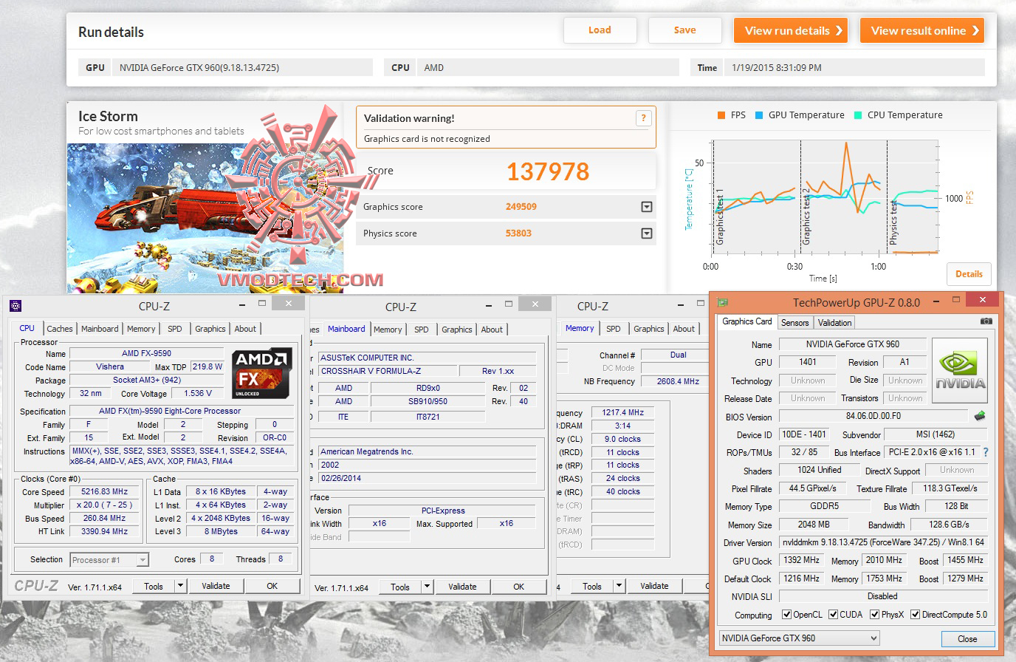Select the overall score 137978
The width and height of the screenshot is (1016, 662).
[x=548, y=171]
